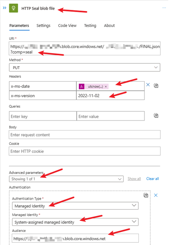Open the Testing tab
Screen dimensions: 169x245
[90, 26]
